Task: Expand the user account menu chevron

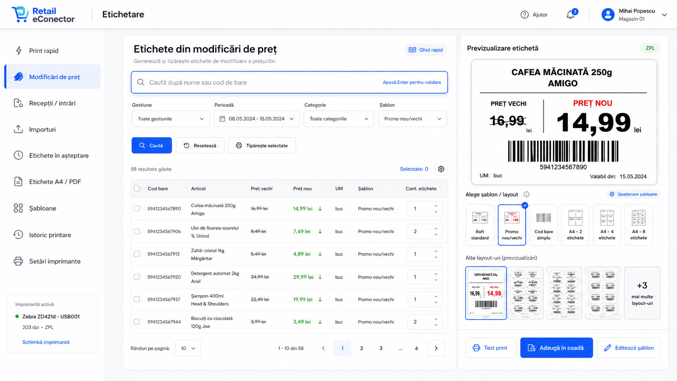Action: tap(664, 15)
